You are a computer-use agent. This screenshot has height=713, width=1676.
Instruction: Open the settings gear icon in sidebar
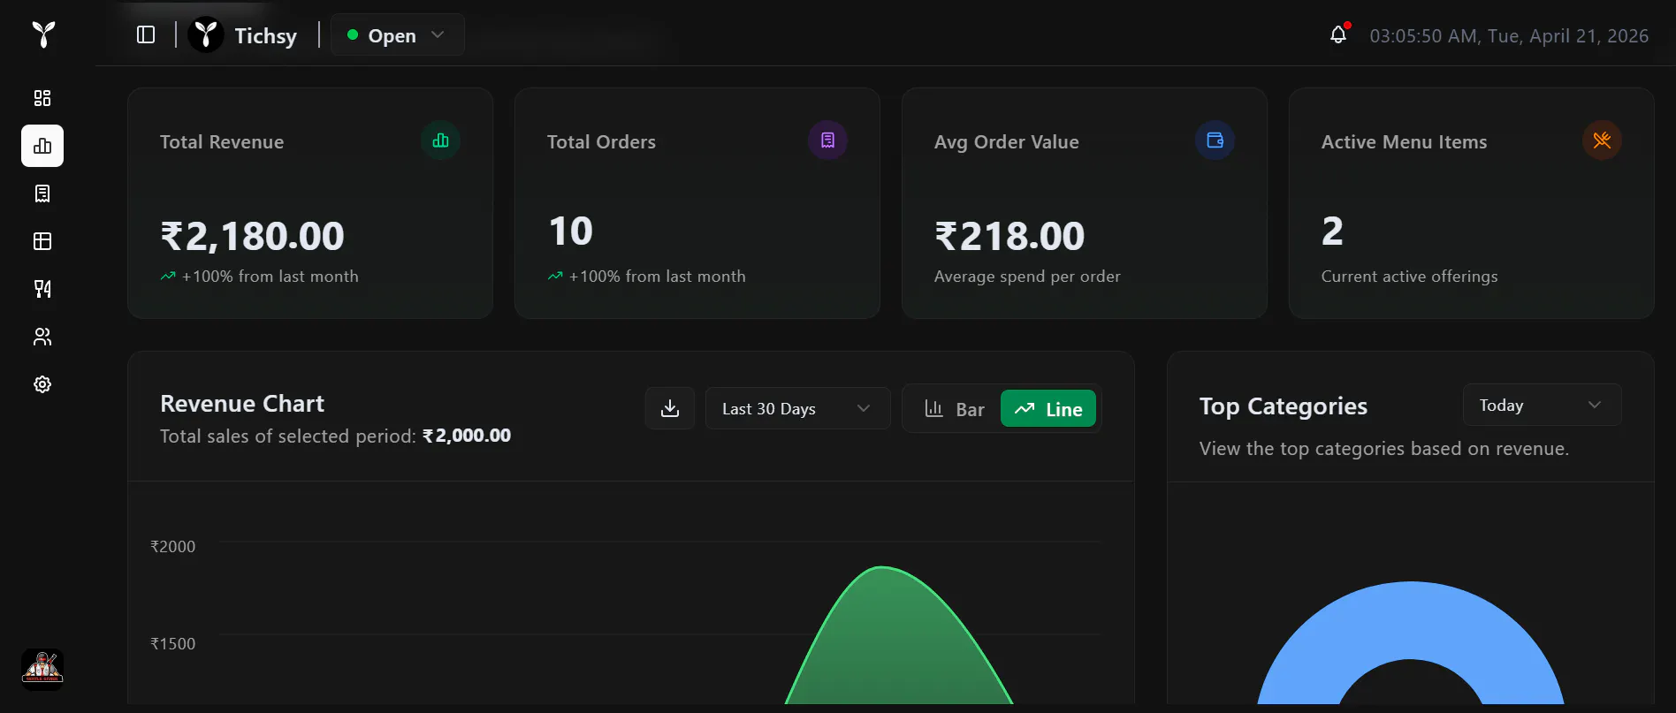click(x=42, y=384)
